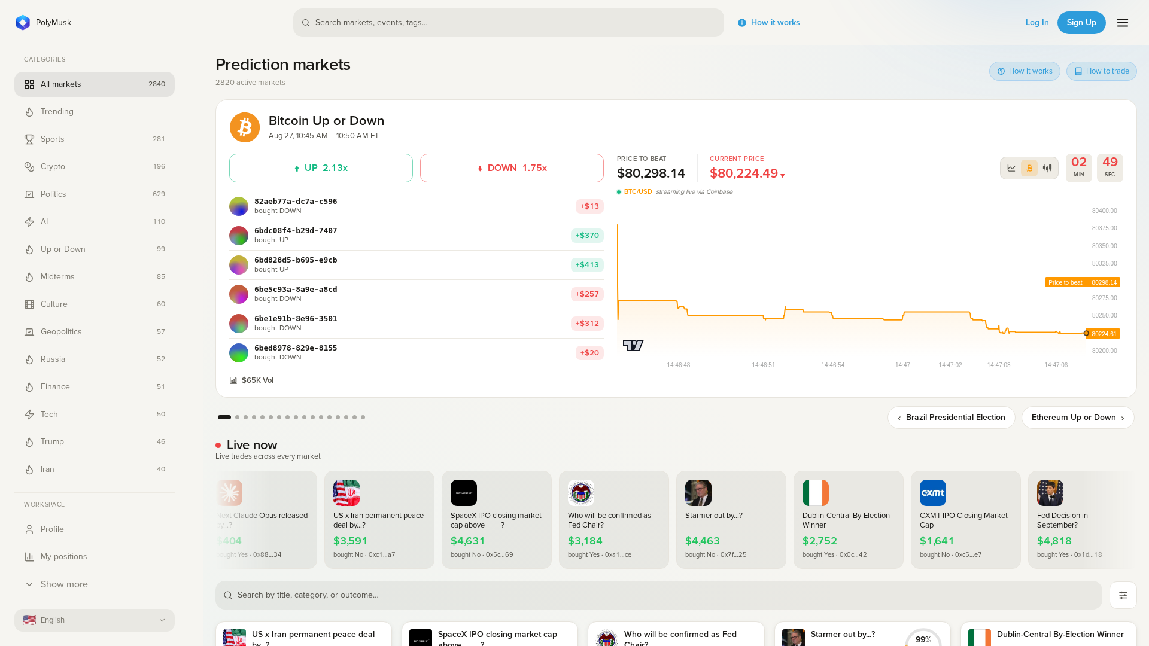Click the BTC/USD streaming label

tap(638, 192)
